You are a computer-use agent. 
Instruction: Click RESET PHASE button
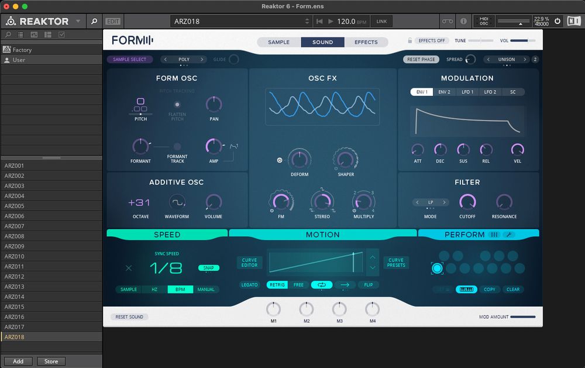(421, 59)
